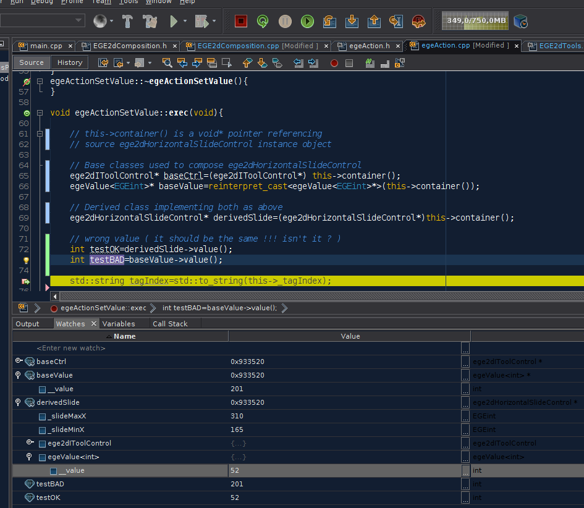Toggle Highlight Search in editor toolbar
The image size is (584, 508).
[x=212, y=63]
